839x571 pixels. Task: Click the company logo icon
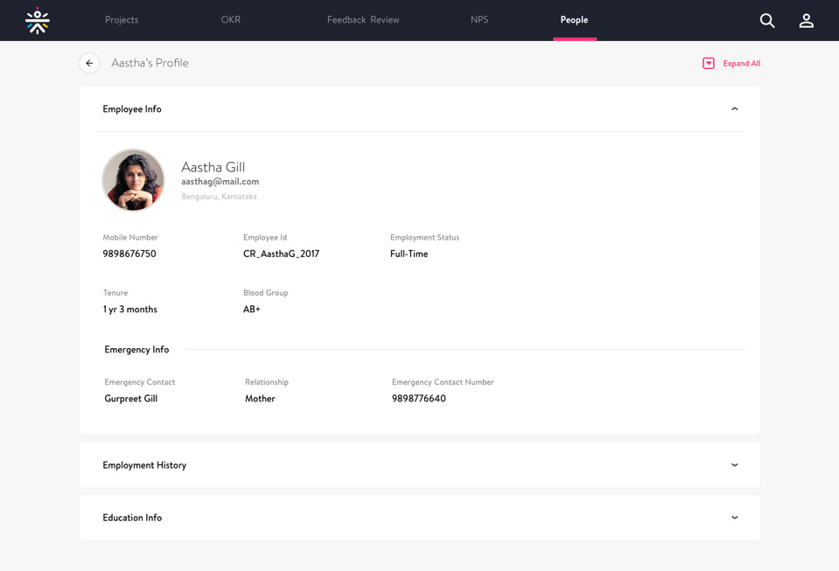(x=38, y=20)
